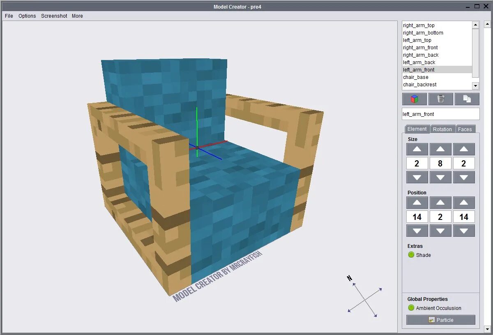Screen dimensions: 493x335
Task: Click the Size Z value field
Action: point(464,163)
